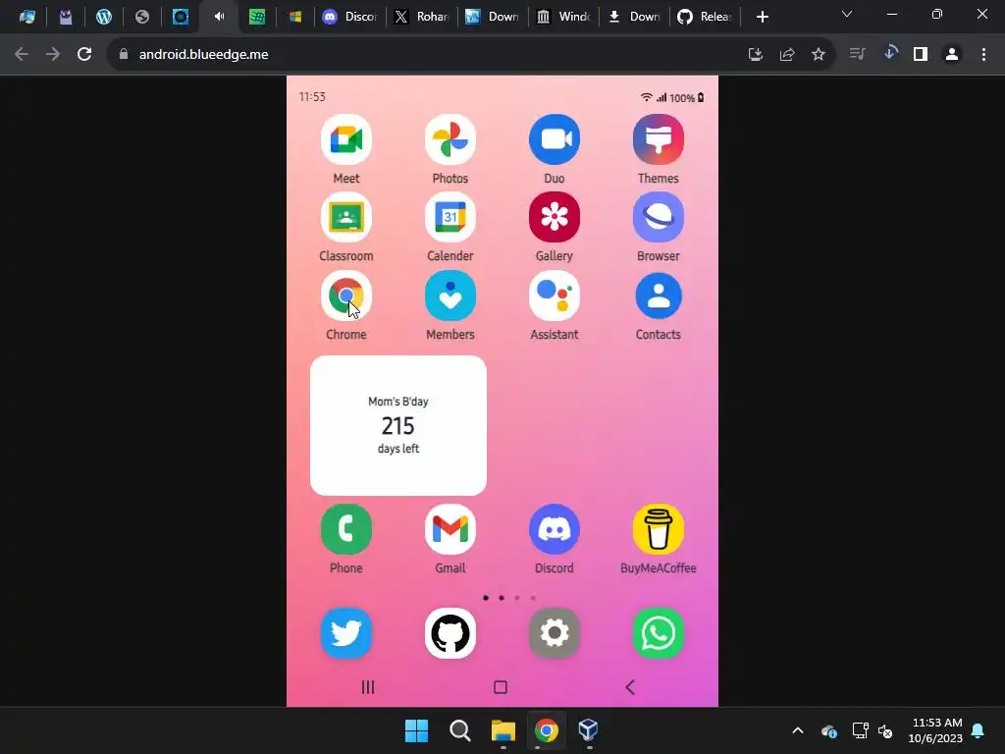Open the Contacts app
The height and width of the screenshot is (754, 1005).
[659, 296]
